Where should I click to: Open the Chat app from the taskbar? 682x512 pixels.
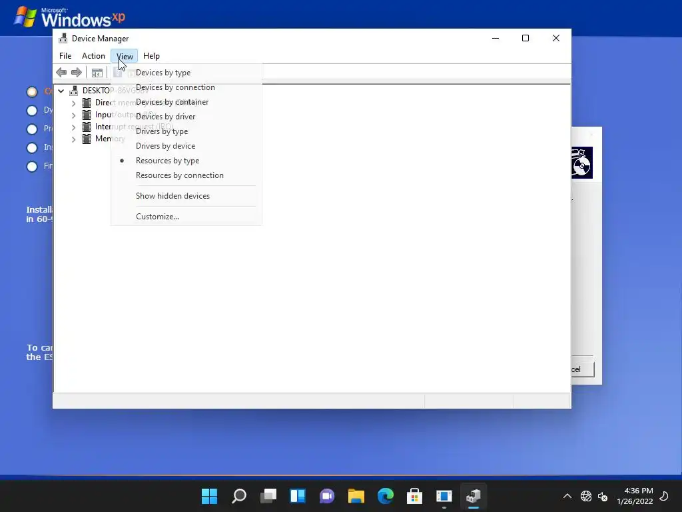coord(326,496)
